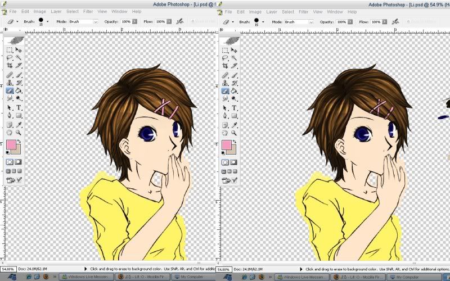Select the Move tool in left Photoshop window
This screenshot has height=281, width=450.
point(19,50)
